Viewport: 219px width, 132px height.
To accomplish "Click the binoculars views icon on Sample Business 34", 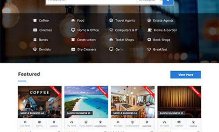I will click(x=118, y=122).
